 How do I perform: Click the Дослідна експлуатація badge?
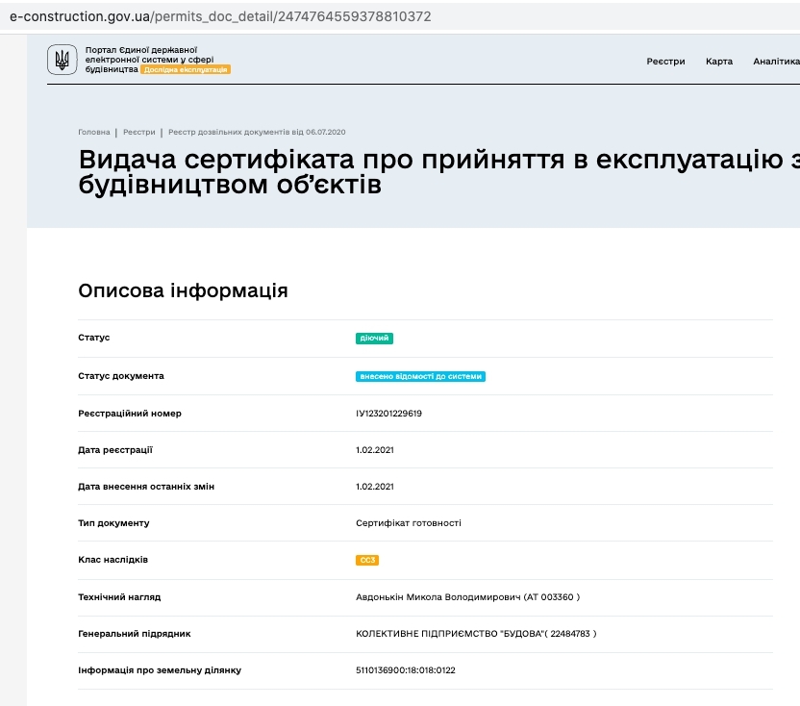point(186,69)
